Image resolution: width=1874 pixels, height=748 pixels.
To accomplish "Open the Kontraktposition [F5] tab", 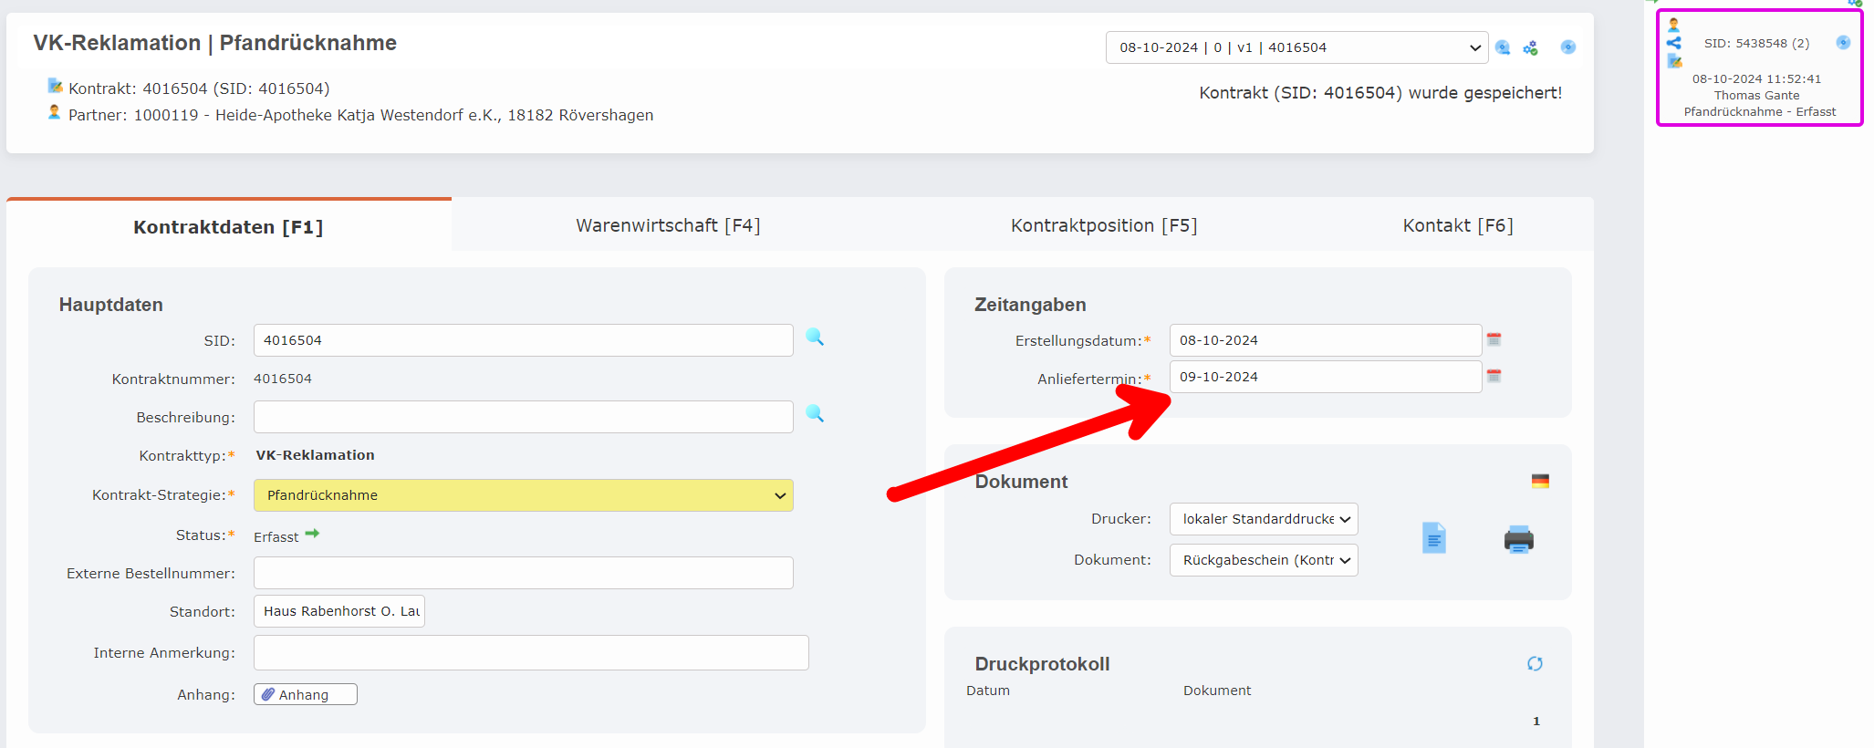I will pos(1103,225).
